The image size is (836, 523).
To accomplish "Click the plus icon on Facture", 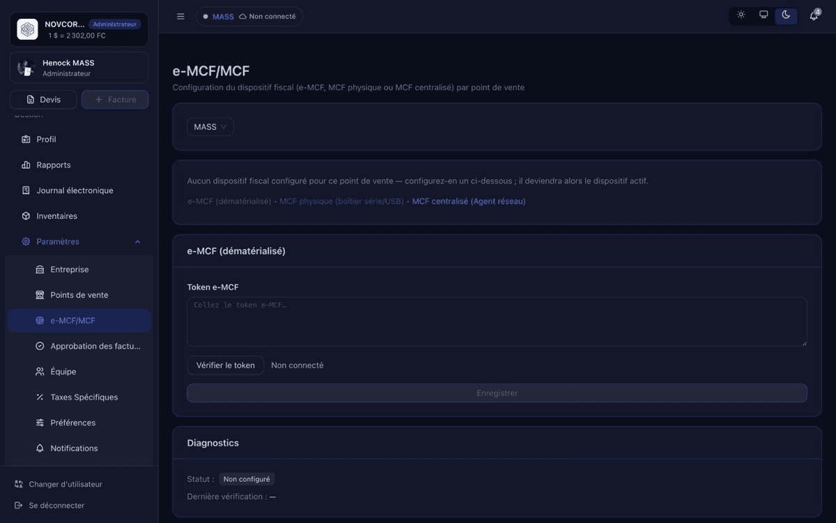I will 98,100.
